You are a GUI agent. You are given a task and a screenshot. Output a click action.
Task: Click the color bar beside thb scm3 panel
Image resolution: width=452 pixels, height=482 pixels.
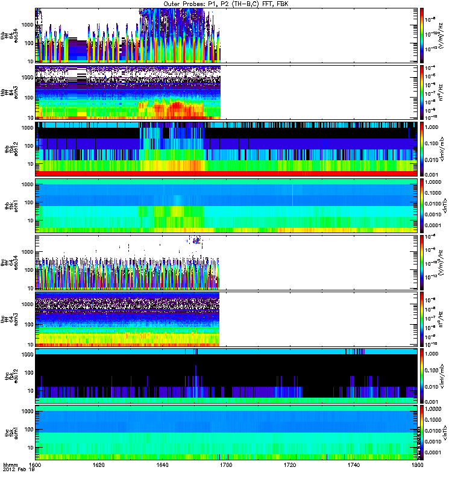(x=422, y=92)
